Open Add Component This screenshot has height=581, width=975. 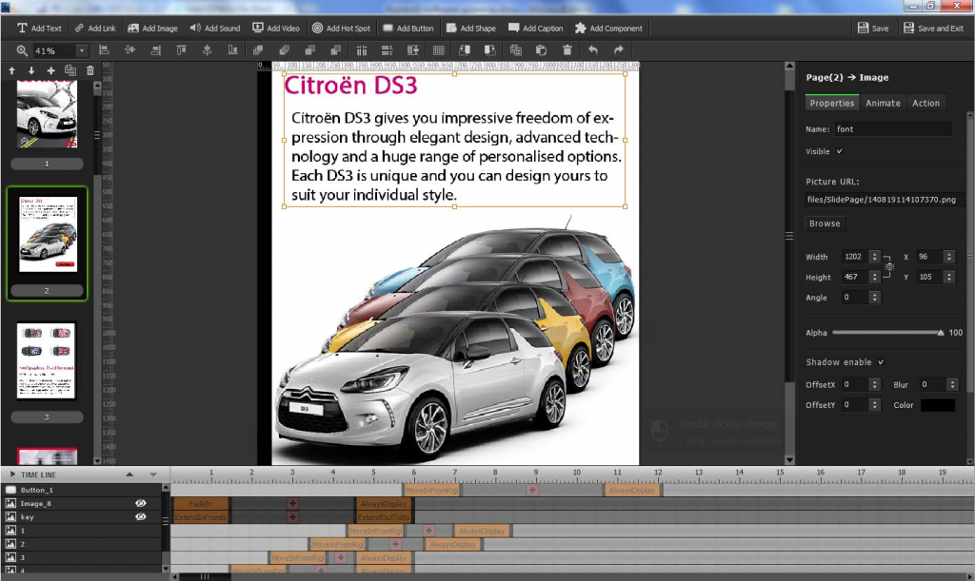point(608,28)
